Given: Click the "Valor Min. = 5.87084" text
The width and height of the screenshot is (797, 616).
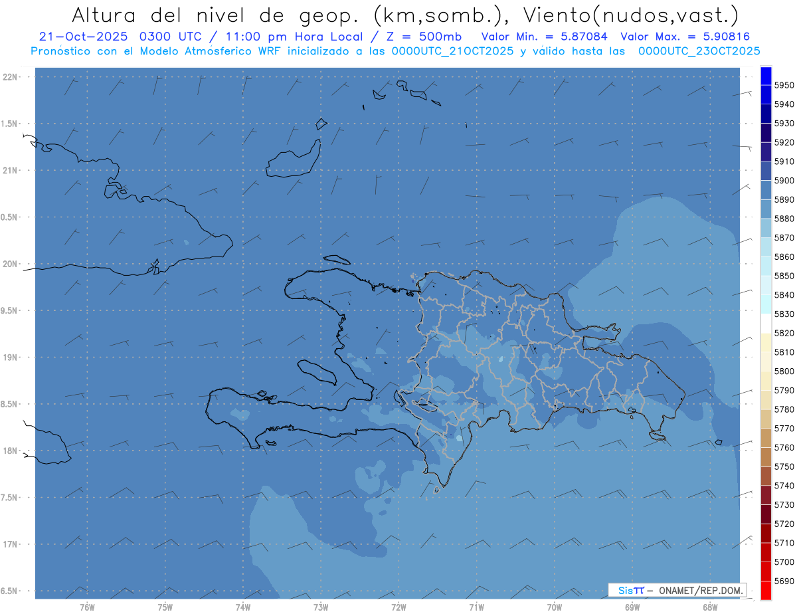Looking at the screenshot, I should pos(544,37).
